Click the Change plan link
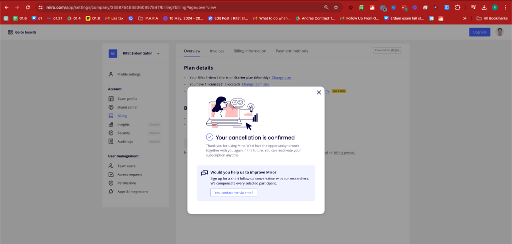The width and height of the screenshot is (512, 244). point(281,77)
